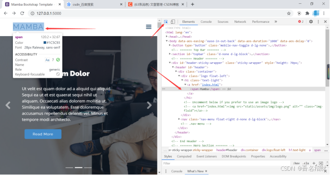The height and width of the screenshot is (175, 330).
Task: Select header#header in the breadcrumb
Action: 227,150
